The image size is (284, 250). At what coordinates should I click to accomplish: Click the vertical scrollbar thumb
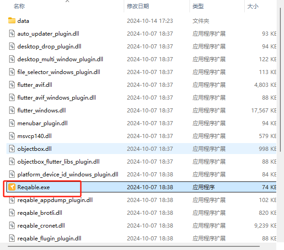280,80
